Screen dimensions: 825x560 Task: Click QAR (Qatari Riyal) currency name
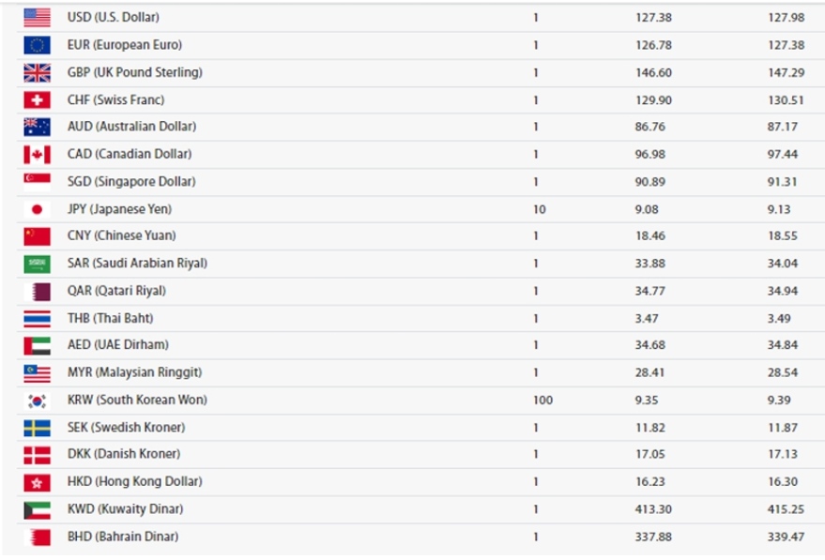[116, 291]
